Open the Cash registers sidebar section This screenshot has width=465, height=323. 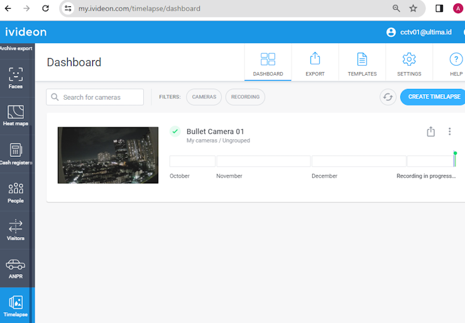(16, 154)
